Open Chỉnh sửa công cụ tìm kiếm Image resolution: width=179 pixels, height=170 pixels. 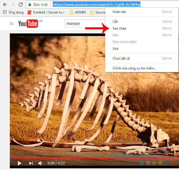point(134,68)
